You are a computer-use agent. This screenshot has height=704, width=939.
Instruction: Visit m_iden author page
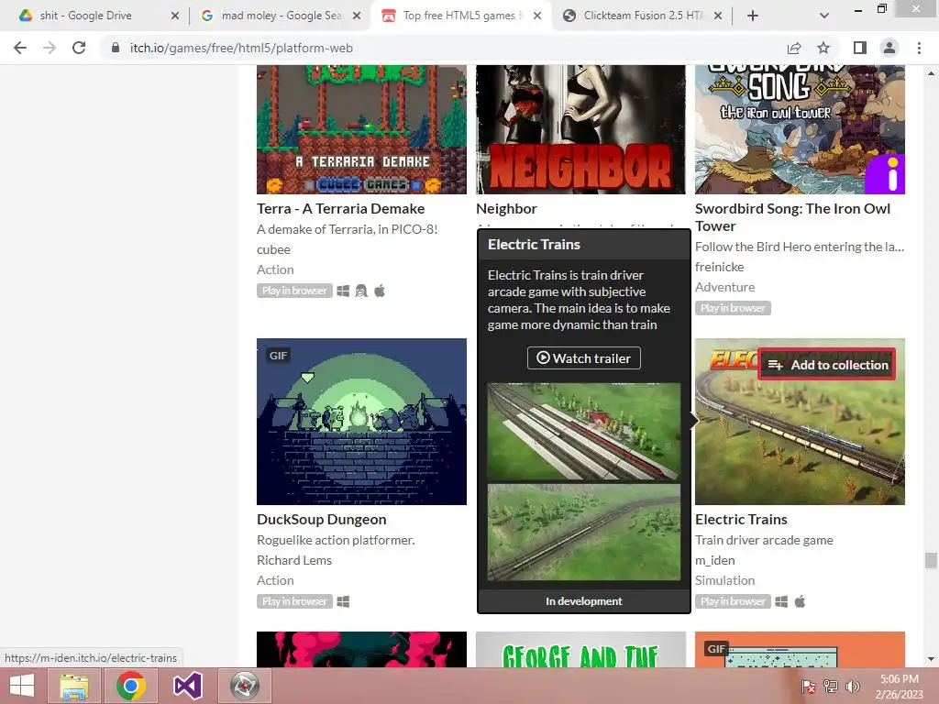(715, 560)
